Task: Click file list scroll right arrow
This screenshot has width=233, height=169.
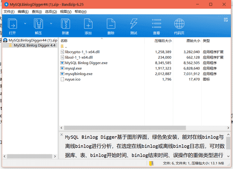Action: [228, 128]
